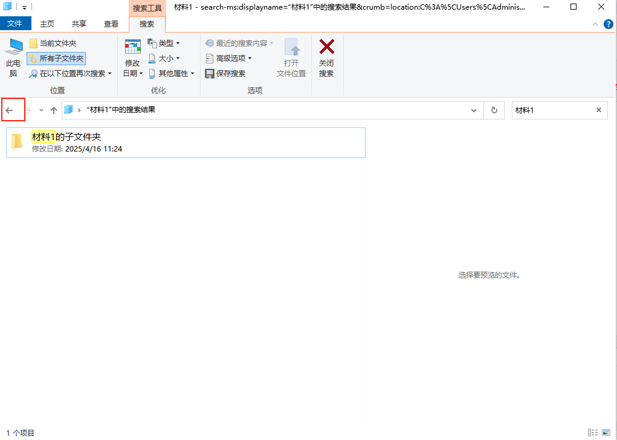Switch to details view in status bar
This screenshot has width=617, height=440.
(x=592, y=433)
